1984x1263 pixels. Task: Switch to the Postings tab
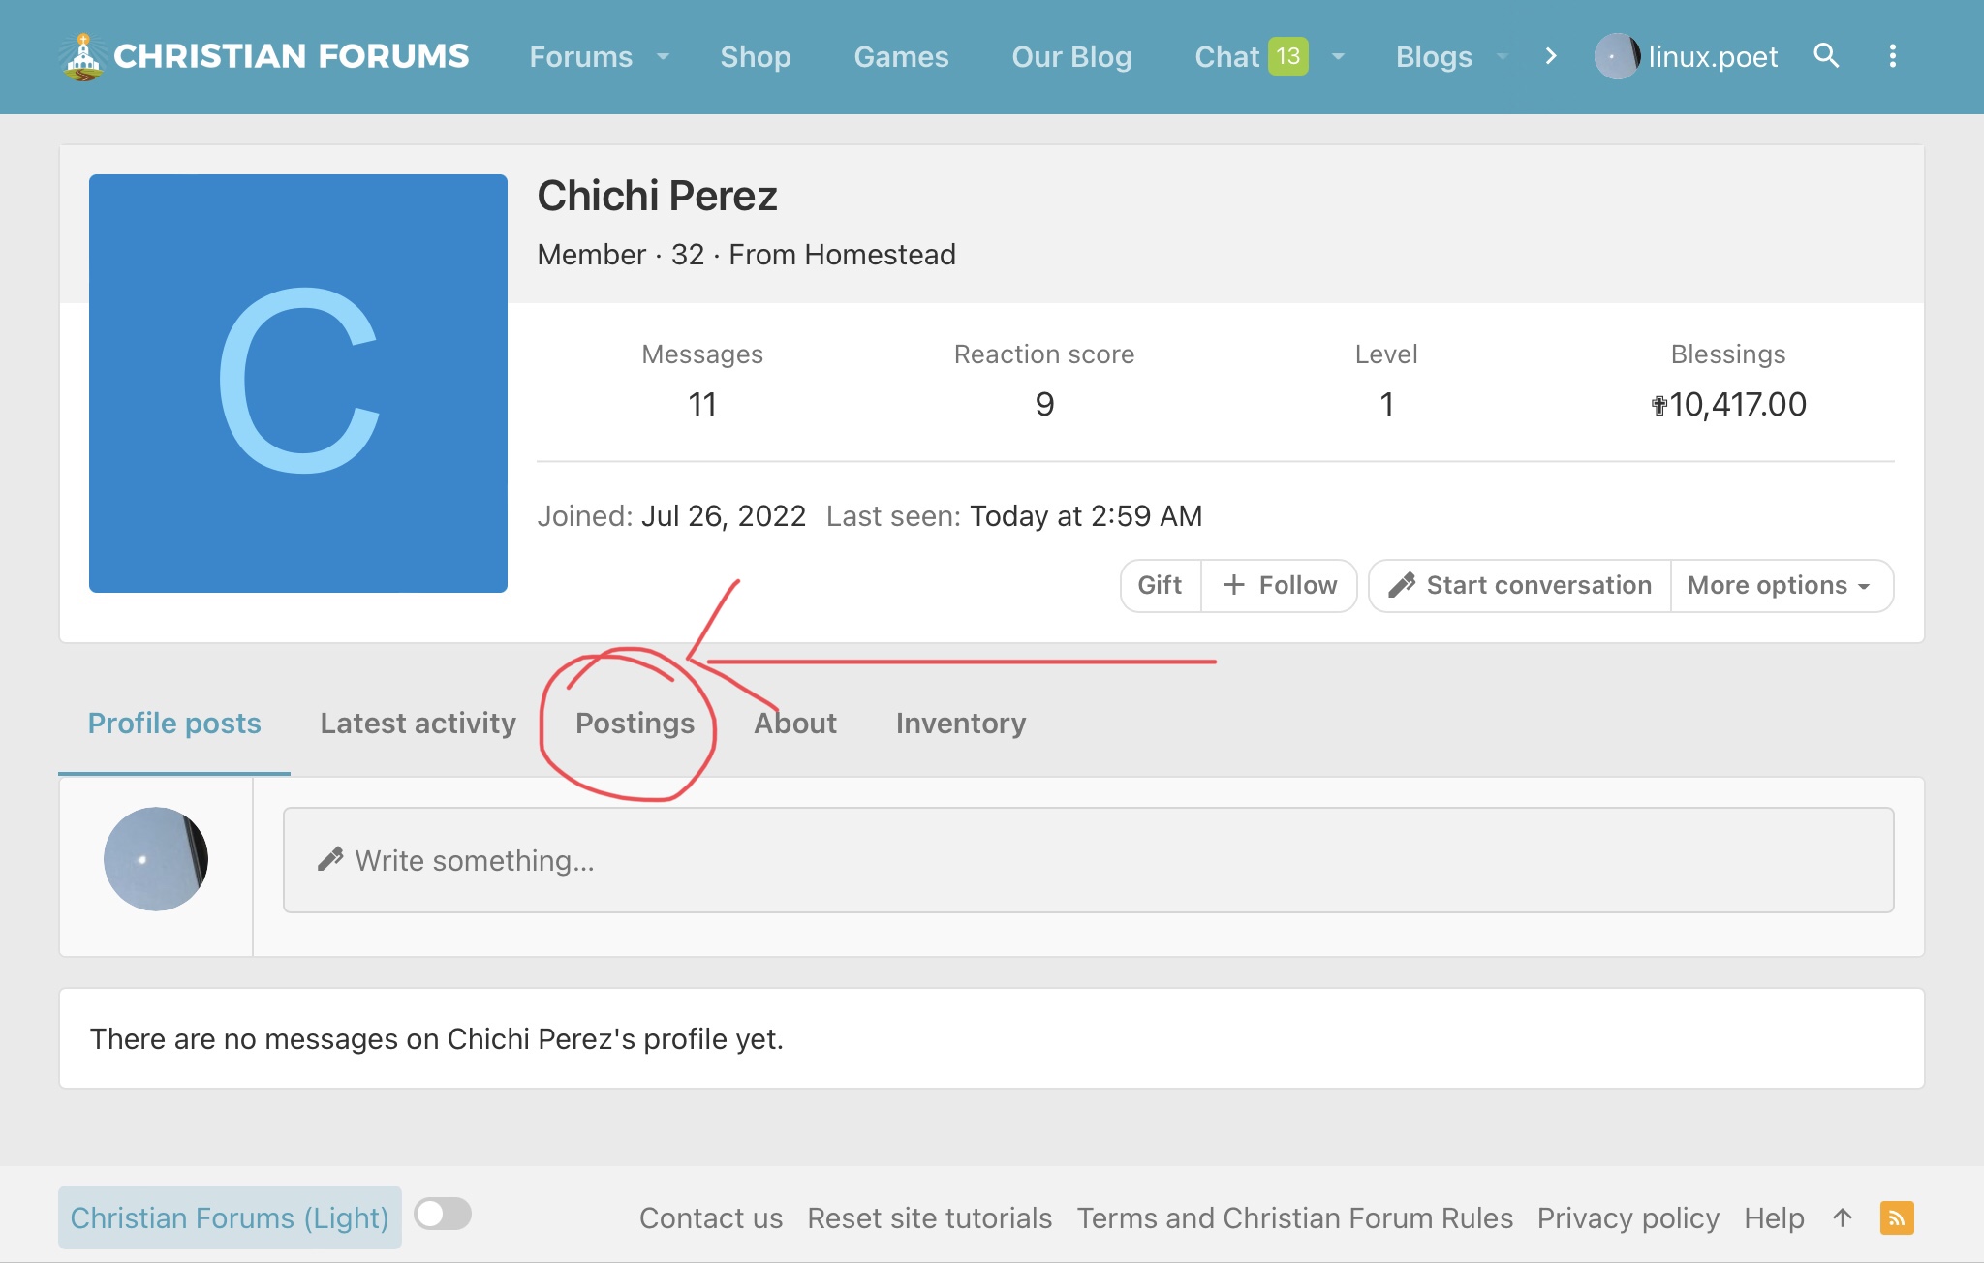[x=635, y=724]
